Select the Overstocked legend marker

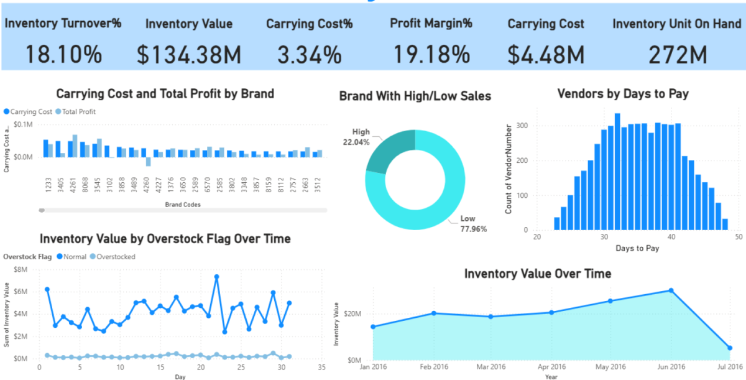tap(93, 256)
